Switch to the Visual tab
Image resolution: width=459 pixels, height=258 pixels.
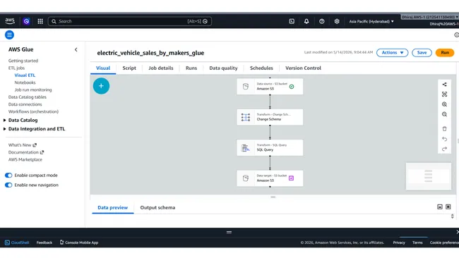click(103, 68)
